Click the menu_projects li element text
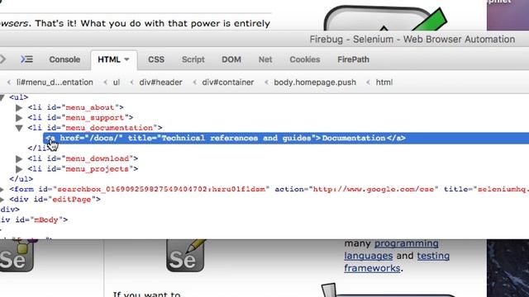 point(83,168)
